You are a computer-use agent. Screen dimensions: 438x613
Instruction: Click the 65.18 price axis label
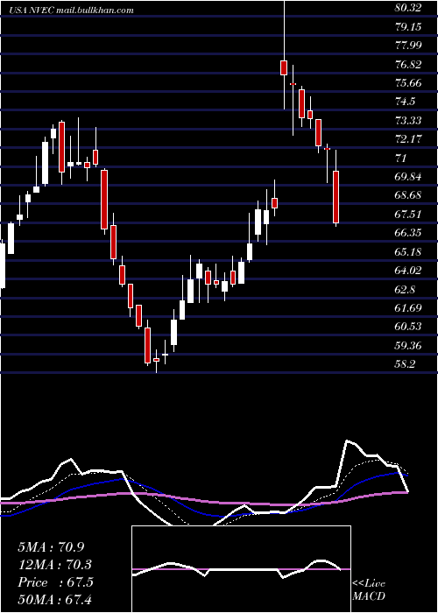click(x=408, y=252)
